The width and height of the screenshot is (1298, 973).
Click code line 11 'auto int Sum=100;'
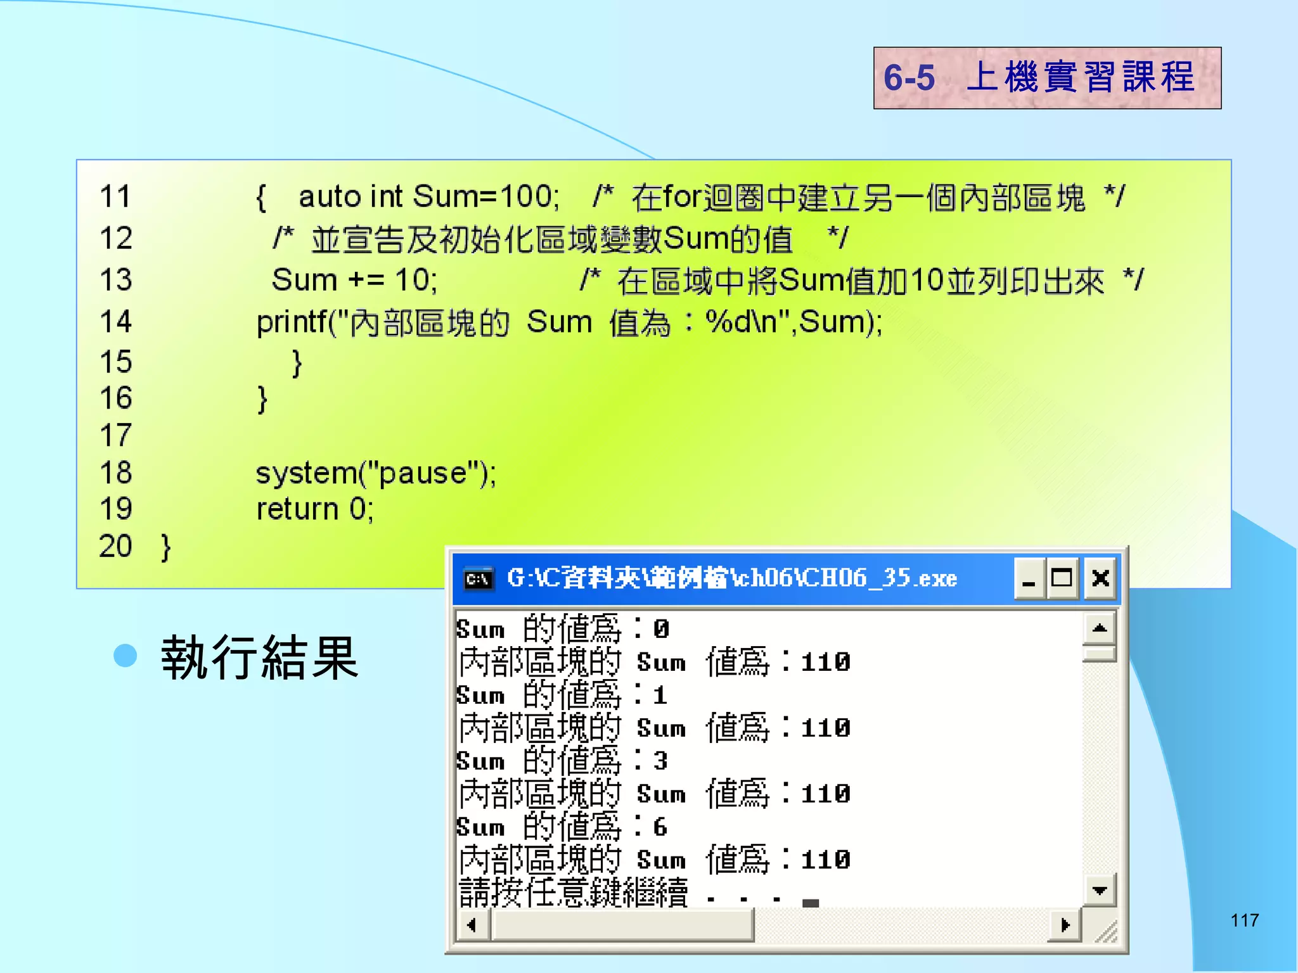click(429, 196)
